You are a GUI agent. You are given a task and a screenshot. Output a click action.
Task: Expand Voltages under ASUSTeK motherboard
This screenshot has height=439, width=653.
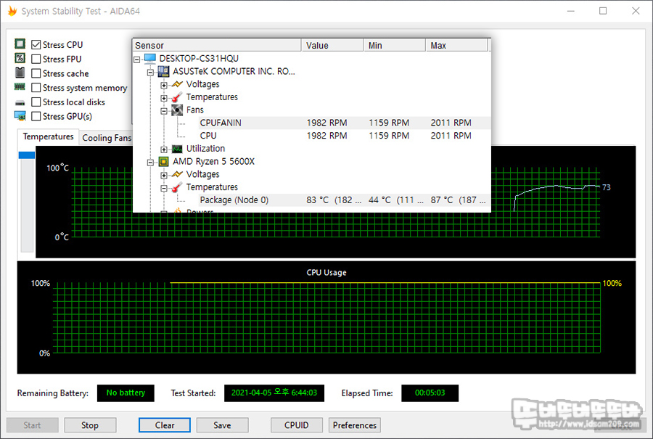pos(164,86)
